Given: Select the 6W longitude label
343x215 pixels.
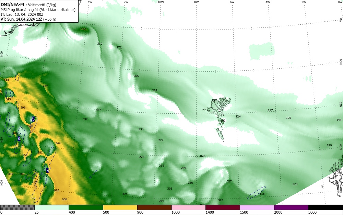Looking at the screenshot, I should [x=232, y=2].
